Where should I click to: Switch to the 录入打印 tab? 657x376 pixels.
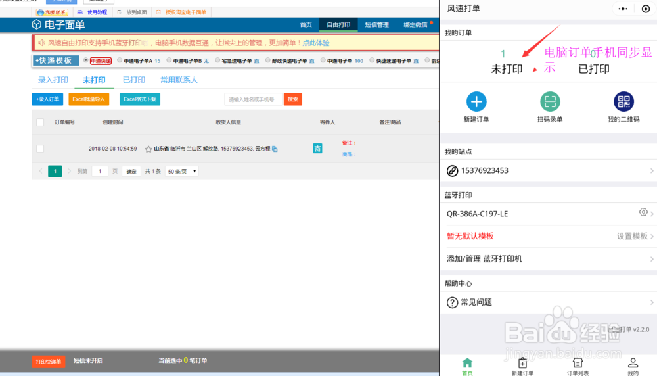click(x=53, y=80)
